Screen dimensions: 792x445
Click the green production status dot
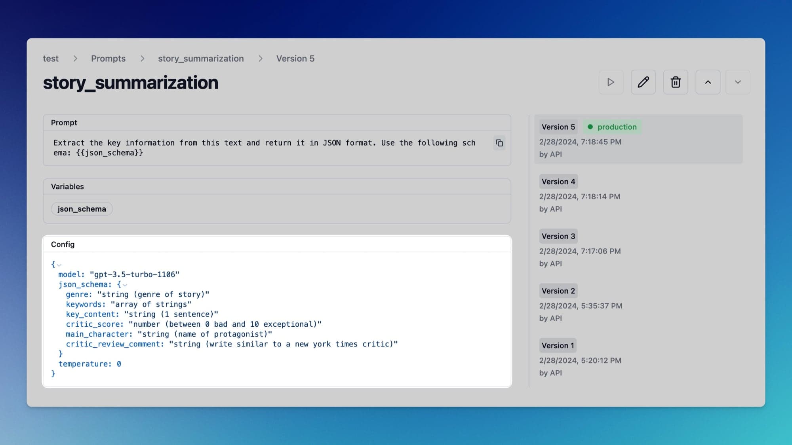(x=591, y=127)
